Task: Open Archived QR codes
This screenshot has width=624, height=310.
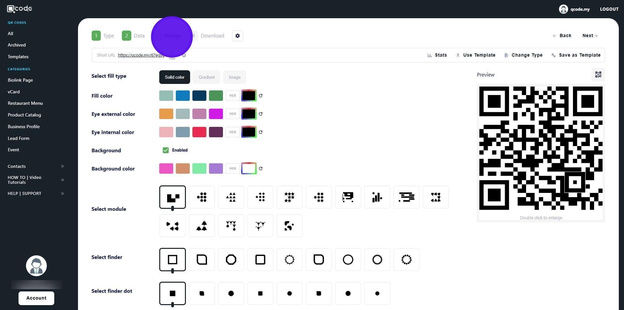Action: pos(17,45)
